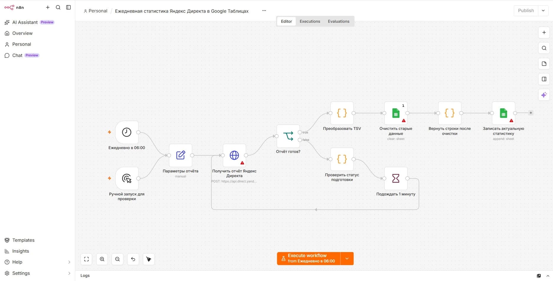Expand the Logs panel chevron
This screenshot has height=281, width=553.
click(x=548, y=276)
